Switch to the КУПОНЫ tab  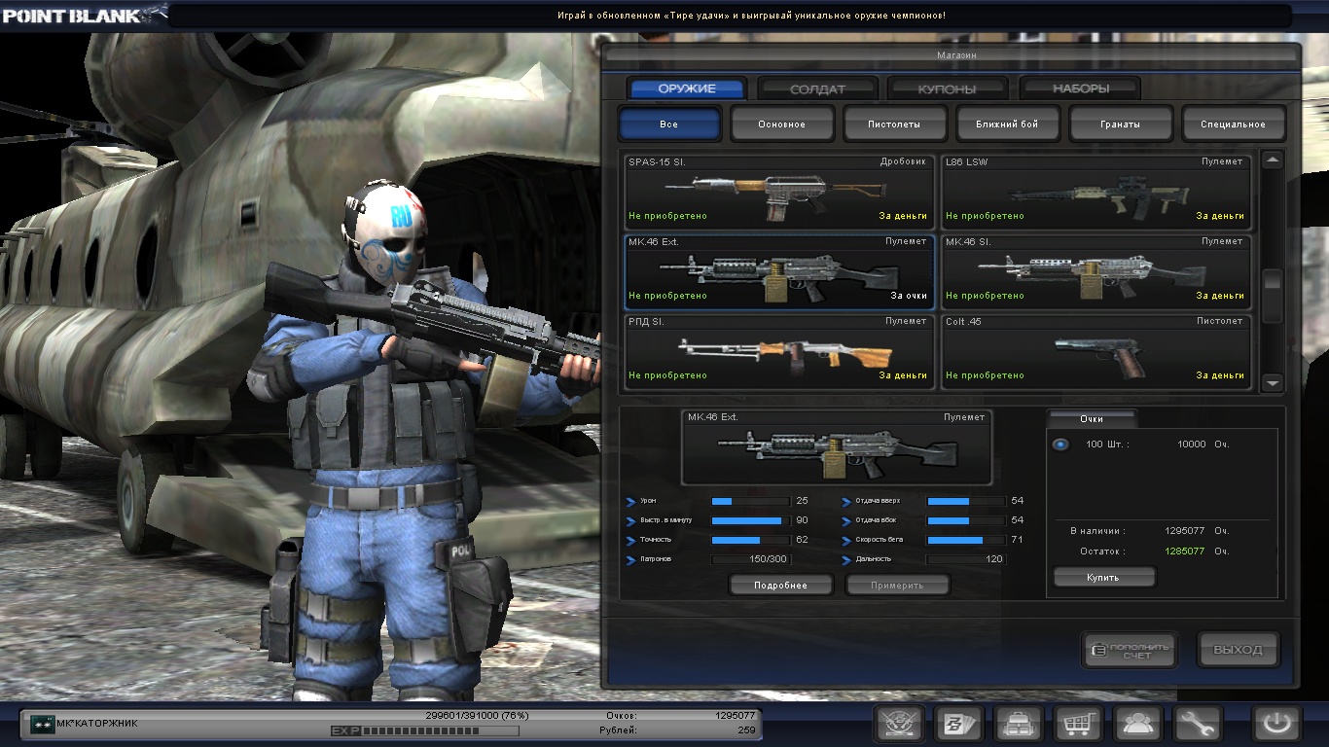[x=948, y=89]
